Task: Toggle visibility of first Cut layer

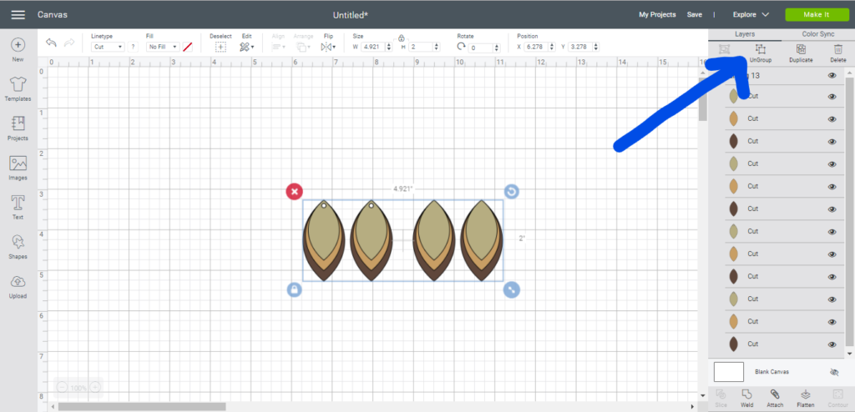Action: [832, 97]
